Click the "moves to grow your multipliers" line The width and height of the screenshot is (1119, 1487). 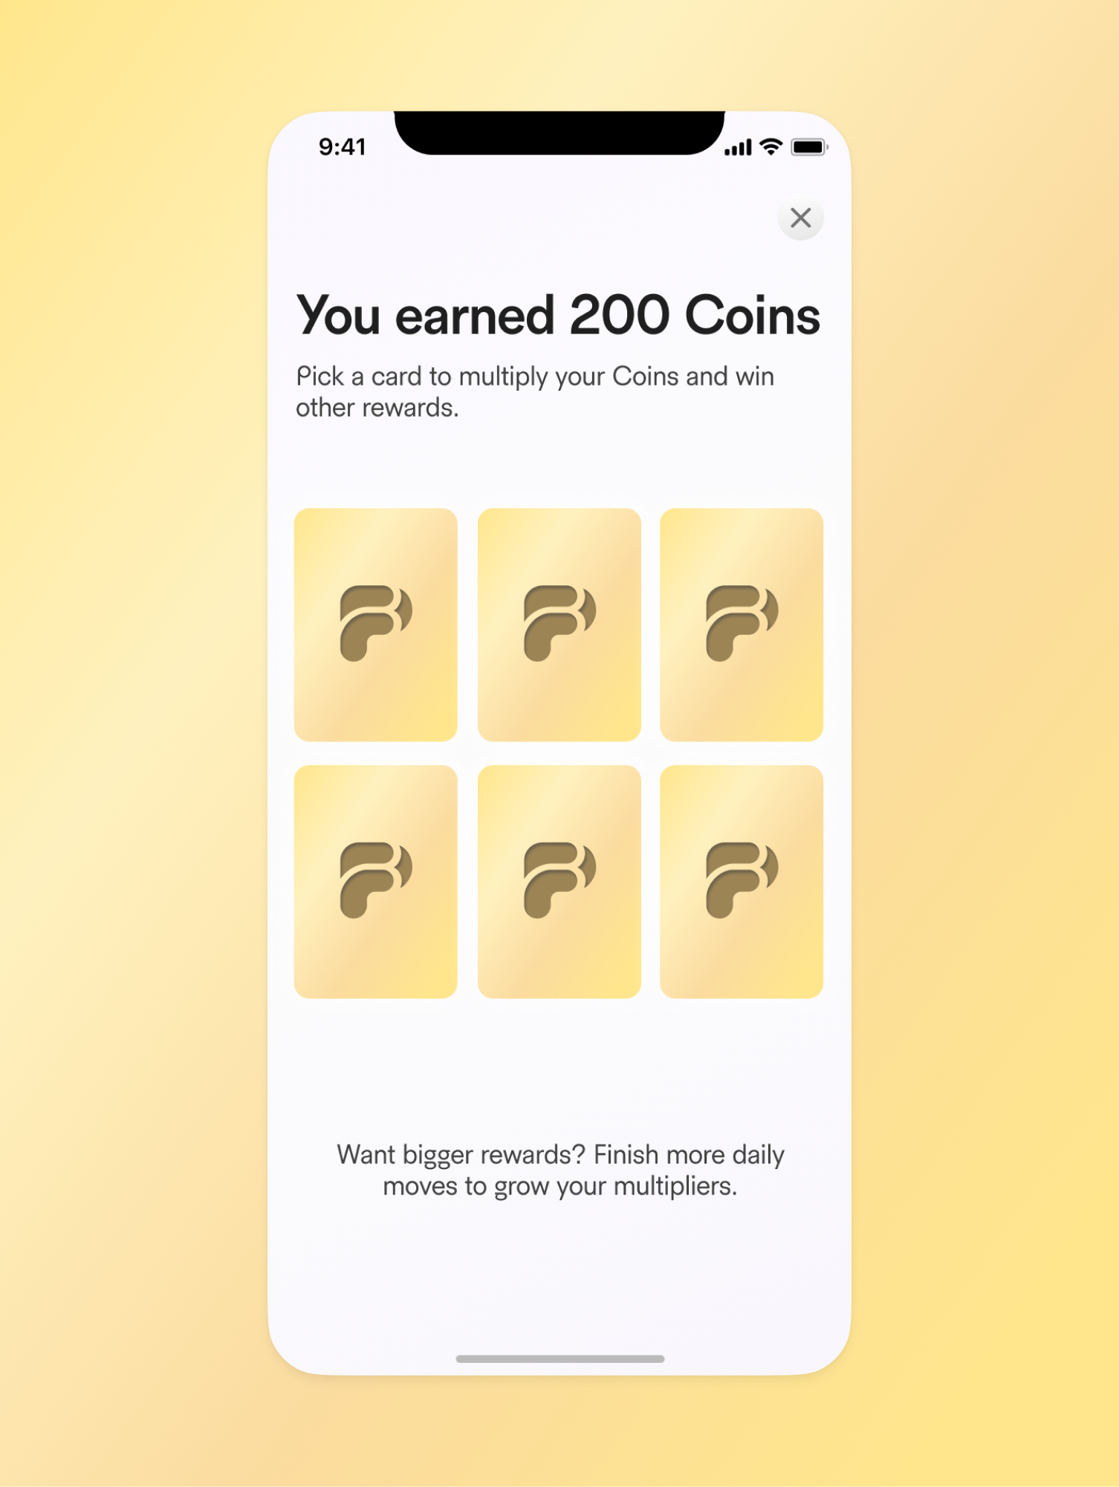click(560, 1186)
